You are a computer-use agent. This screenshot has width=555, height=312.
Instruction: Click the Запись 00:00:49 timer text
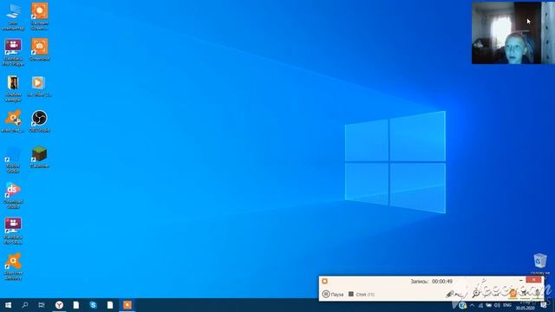click(432, 281)
